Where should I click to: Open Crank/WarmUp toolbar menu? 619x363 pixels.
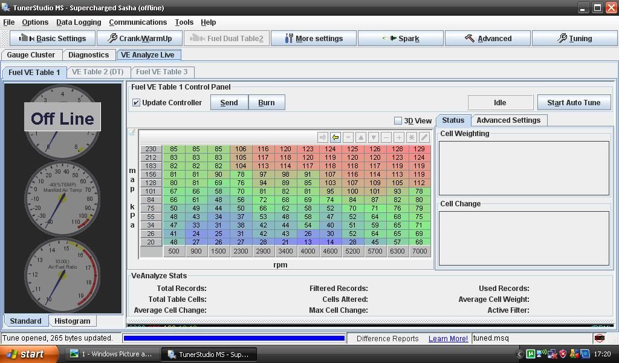[140, 38]
